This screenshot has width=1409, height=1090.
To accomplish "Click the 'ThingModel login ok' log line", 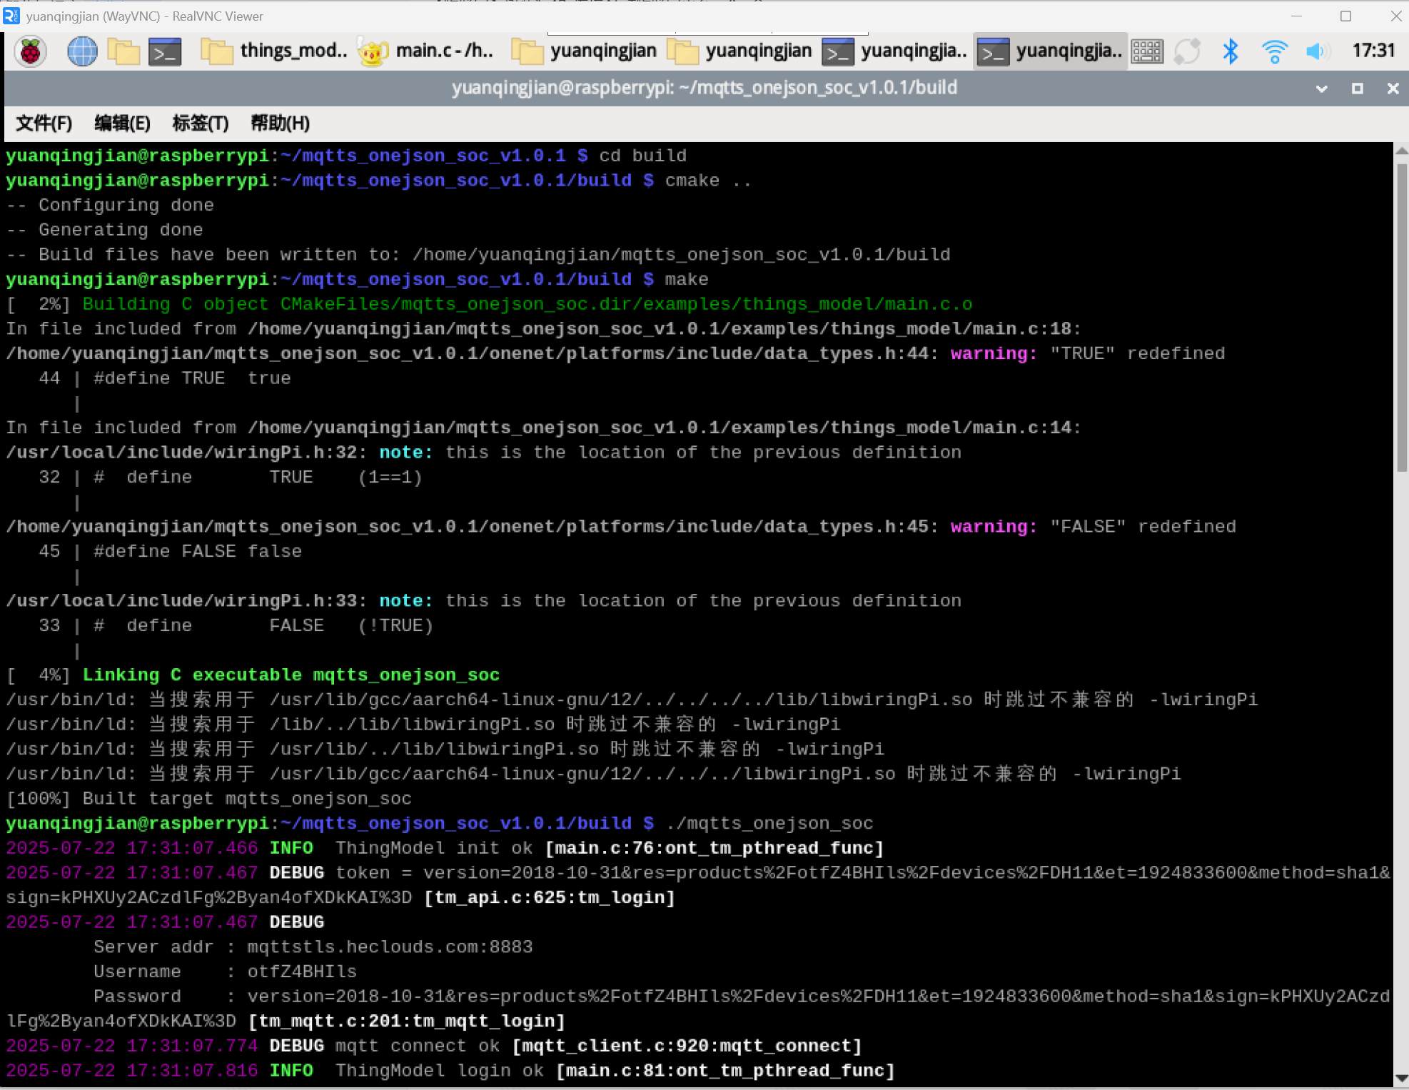I will point(451,1071).
